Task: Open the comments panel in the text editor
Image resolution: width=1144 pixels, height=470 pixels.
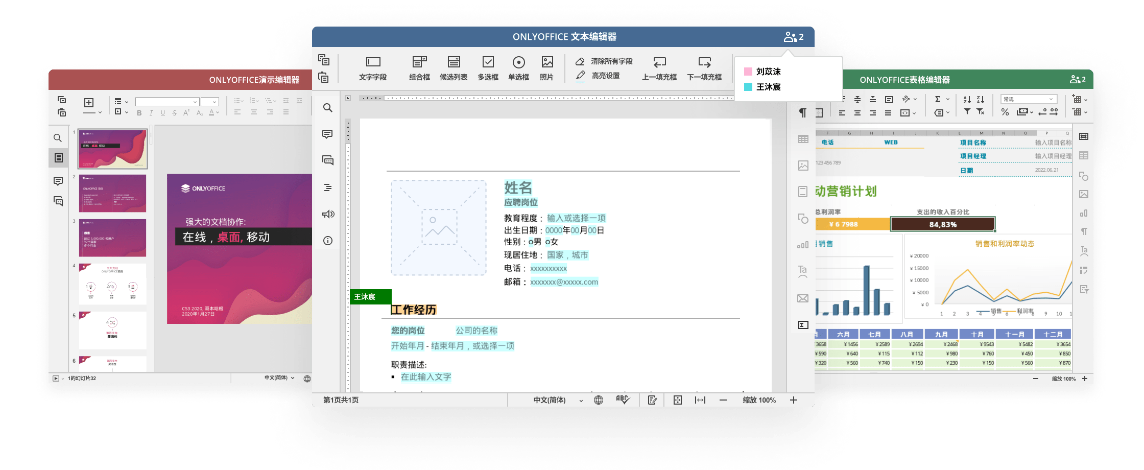Action: click(327, 134)
